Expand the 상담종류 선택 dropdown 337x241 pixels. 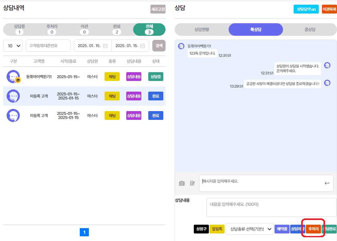pyautogui.click(x=249, y=229)
